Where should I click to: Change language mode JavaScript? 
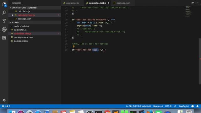pyautogui.click(x=184, y=106)
